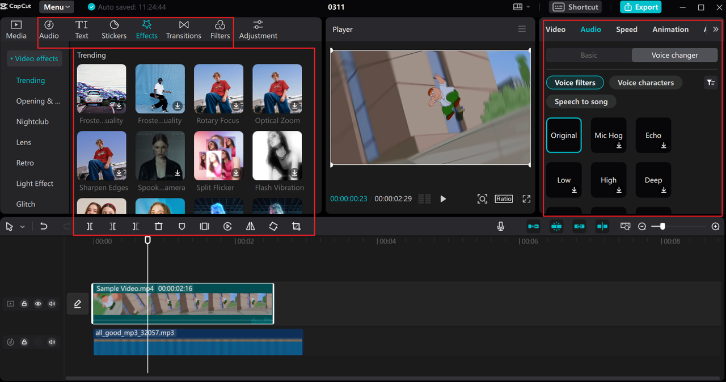Switch to the Video inspector tab
The height and width of the screenshot is (382, 726).
tap(555, 29)
